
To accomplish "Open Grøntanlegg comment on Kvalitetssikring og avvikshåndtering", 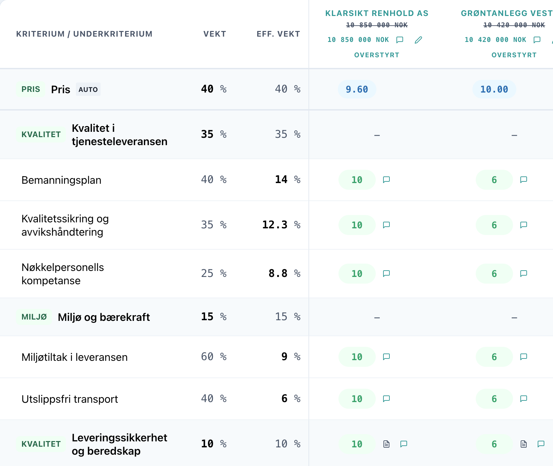I will (524, 225).
